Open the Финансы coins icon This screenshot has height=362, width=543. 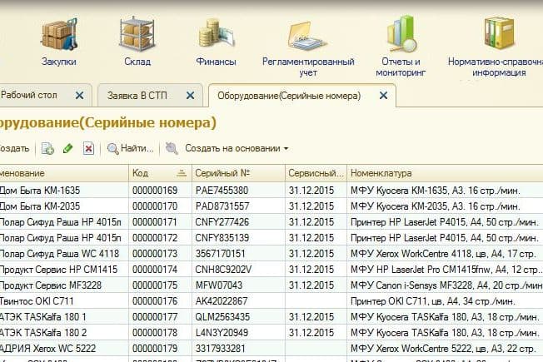217,34
